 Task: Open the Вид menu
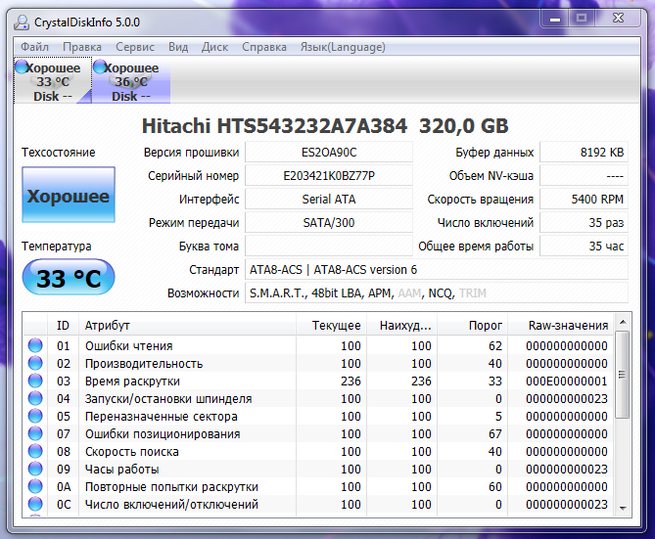pyautogui.click(x=178, y=47)
